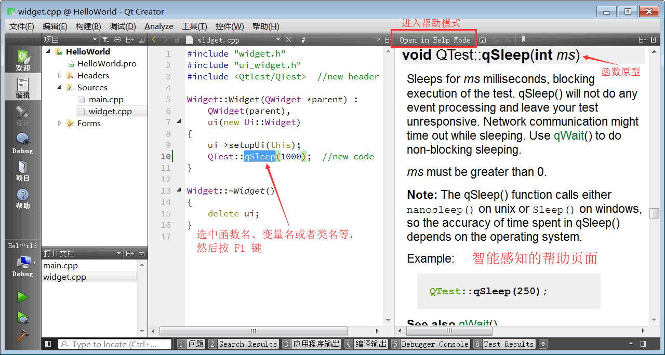Click the Type to locate field
The image size is (665, 355).
(x=115, y=344)
